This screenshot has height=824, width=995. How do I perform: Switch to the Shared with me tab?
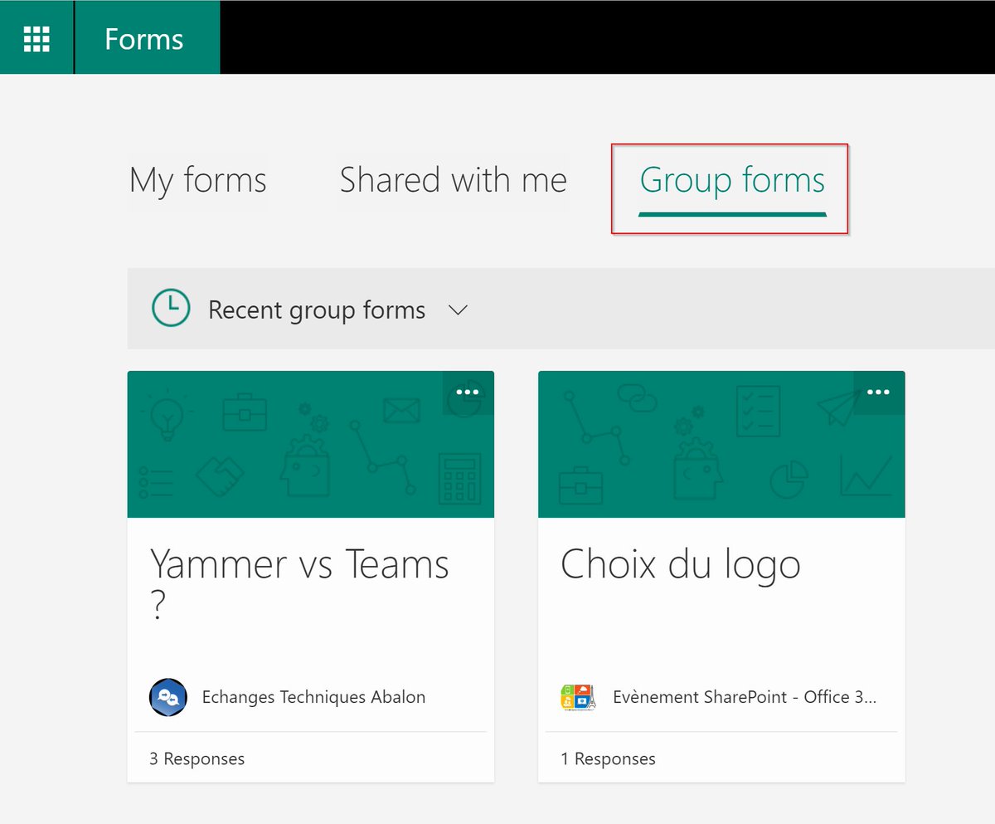pyautogui.click(x=454, y=180)
